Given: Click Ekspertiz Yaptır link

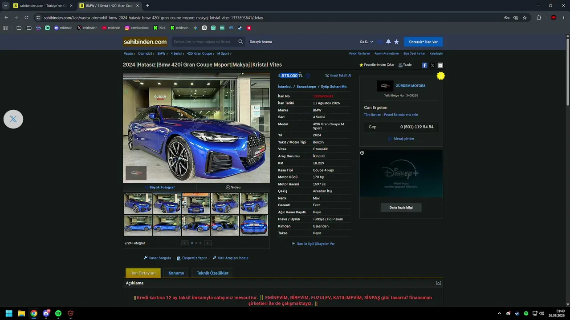Looking at the screenshot, I should [192, 258].
